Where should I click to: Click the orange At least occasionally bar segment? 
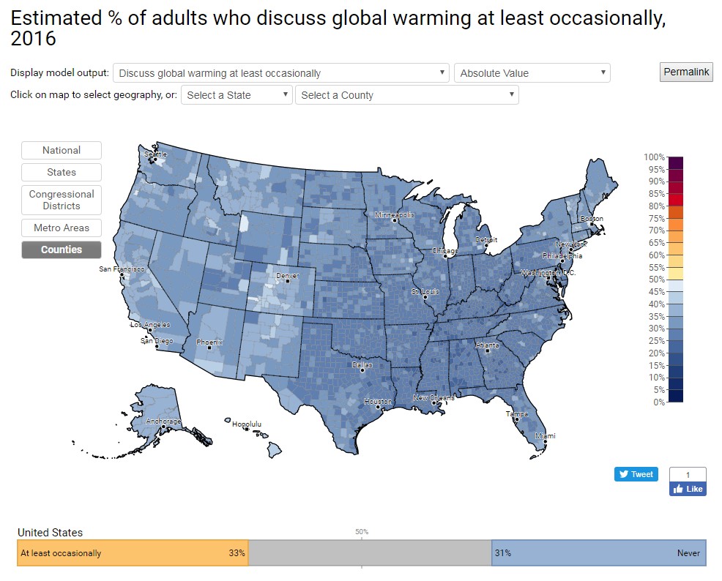[132, 554]
